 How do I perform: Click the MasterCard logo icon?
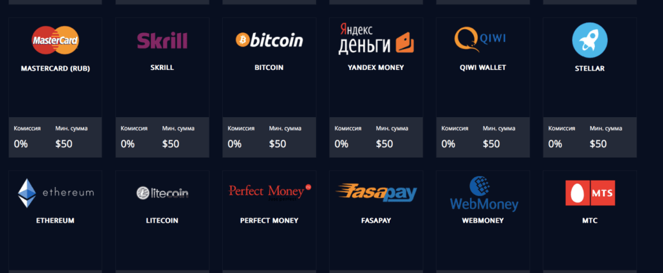pyautogui.click(x=55, y=41)
